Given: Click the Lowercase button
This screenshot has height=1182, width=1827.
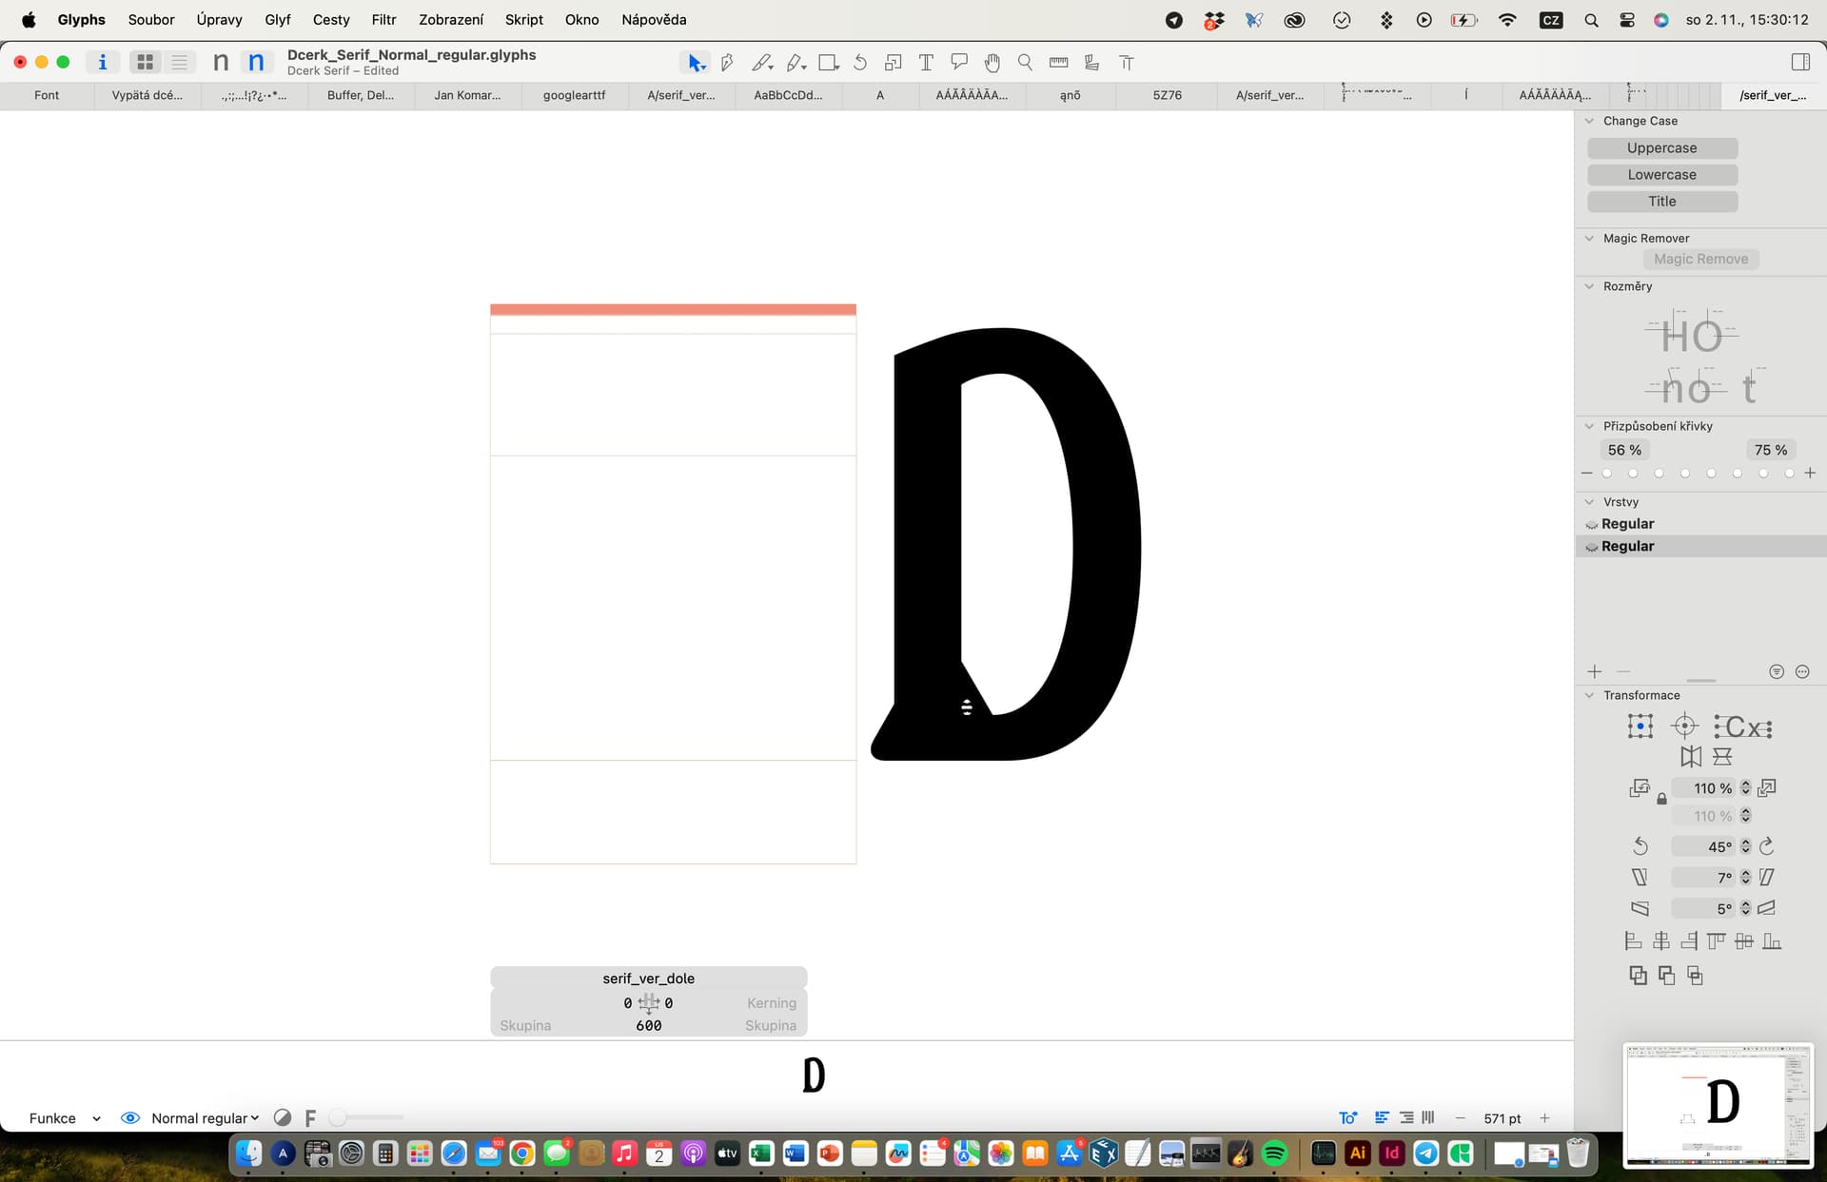Looking at the screenshot, I should (1661, 175).
